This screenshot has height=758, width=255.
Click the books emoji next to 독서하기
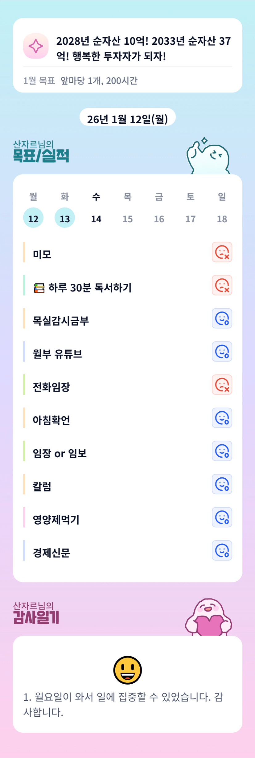click(x=39, y=288)
